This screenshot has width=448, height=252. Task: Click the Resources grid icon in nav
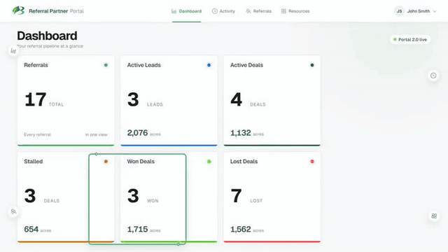point(283,11)
